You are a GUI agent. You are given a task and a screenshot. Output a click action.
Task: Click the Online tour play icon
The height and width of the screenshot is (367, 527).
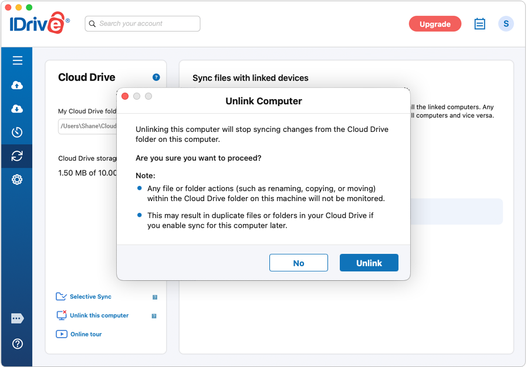point(62,334)
